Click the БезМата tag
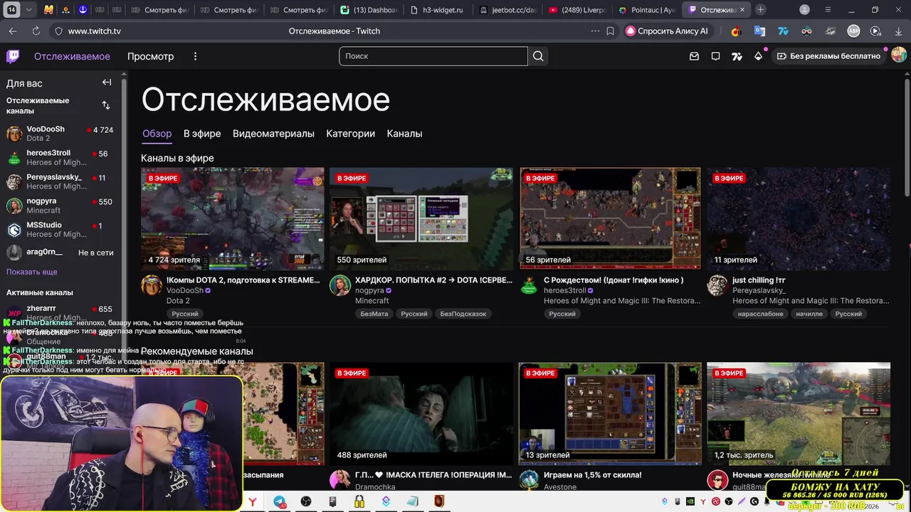The image size is (911, 512). (374, 314)
